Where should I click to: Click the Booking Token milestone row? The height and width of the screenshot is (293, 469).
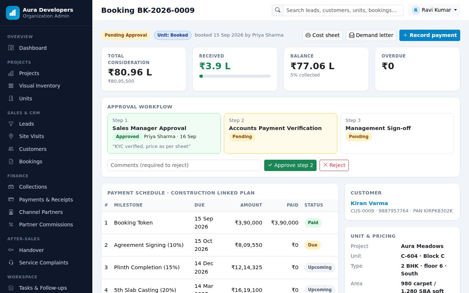(220, 223)
